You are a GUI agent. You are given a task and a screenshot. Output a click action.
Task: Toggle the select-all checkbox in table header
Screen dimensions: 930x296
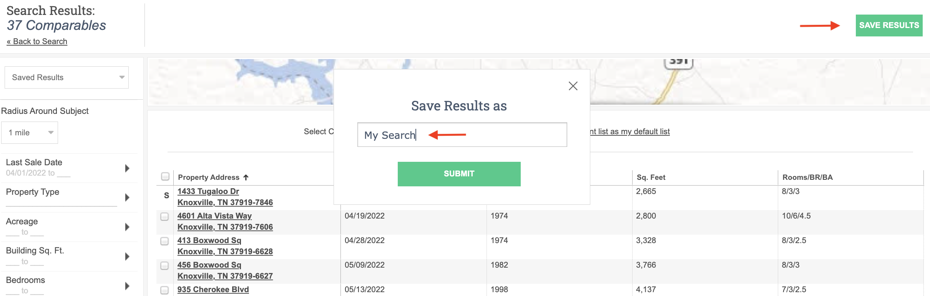click(x=165, y=176)
